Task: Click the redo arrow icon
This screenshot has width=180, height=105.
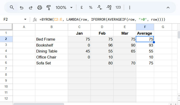Action: [31, 8]
